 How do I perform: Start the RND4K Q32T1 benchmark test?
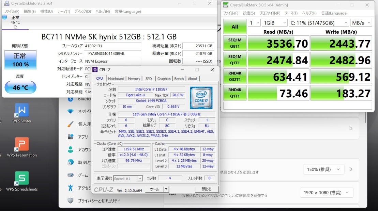[x=235, y=76]
